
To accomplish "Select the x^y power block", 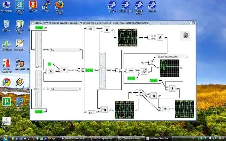I will click(x=144, y=71).
